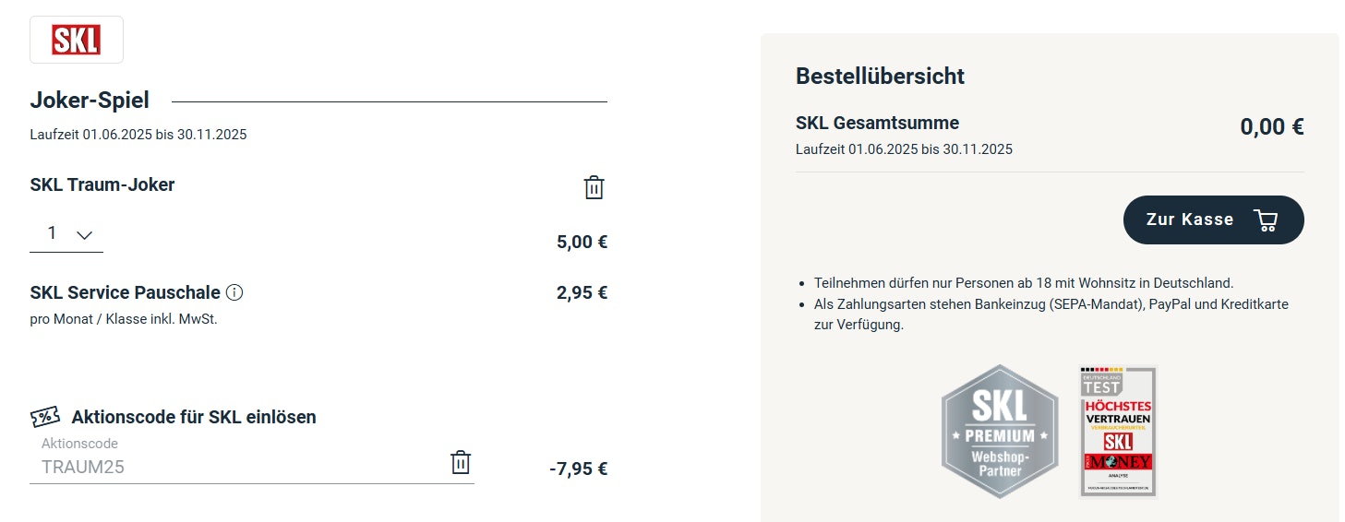Image resolution: width=1345 pixels, height=522 pixels.
Task: Click the Bestellübersicht heading
Action: pos(880,77)
